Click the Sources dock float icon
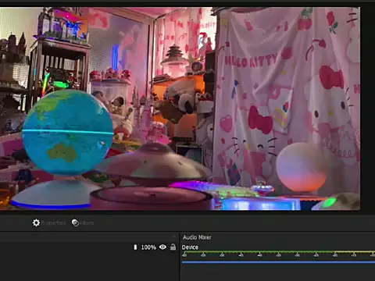 point(174,237)
